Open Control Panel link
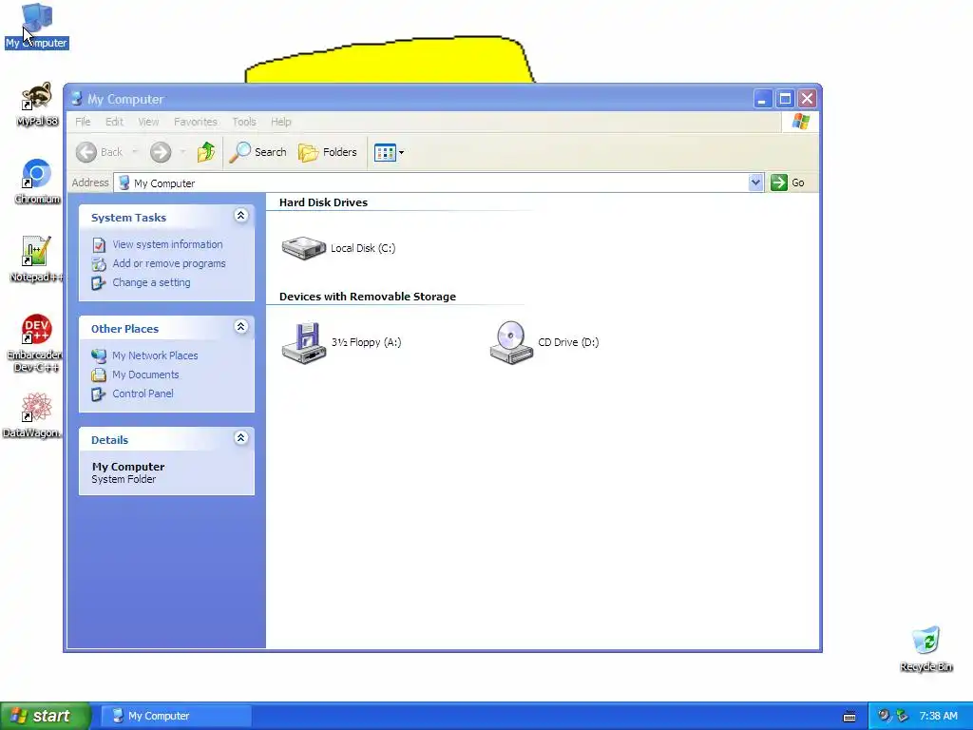The height and width of the screenshot is (730, 973). click(x=143, y=394)
